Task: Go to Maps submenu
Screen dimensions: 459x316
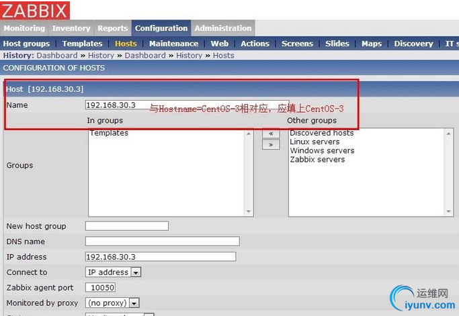Action: [x=372, y=44]
